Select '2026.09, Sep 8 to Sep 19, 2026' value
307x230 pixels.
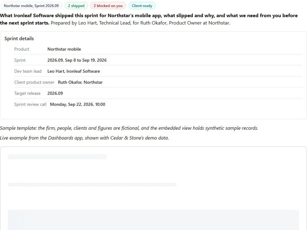coord(77,60)
